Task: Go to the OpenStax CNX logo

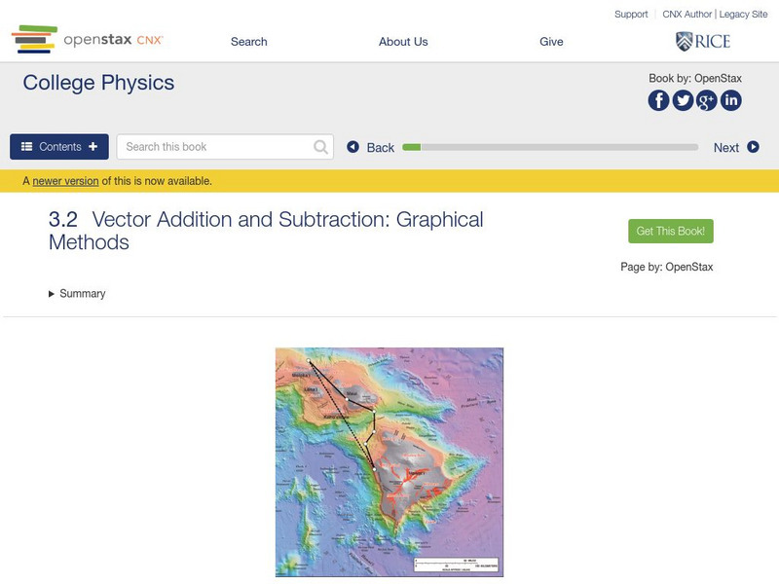Action: 88,40
